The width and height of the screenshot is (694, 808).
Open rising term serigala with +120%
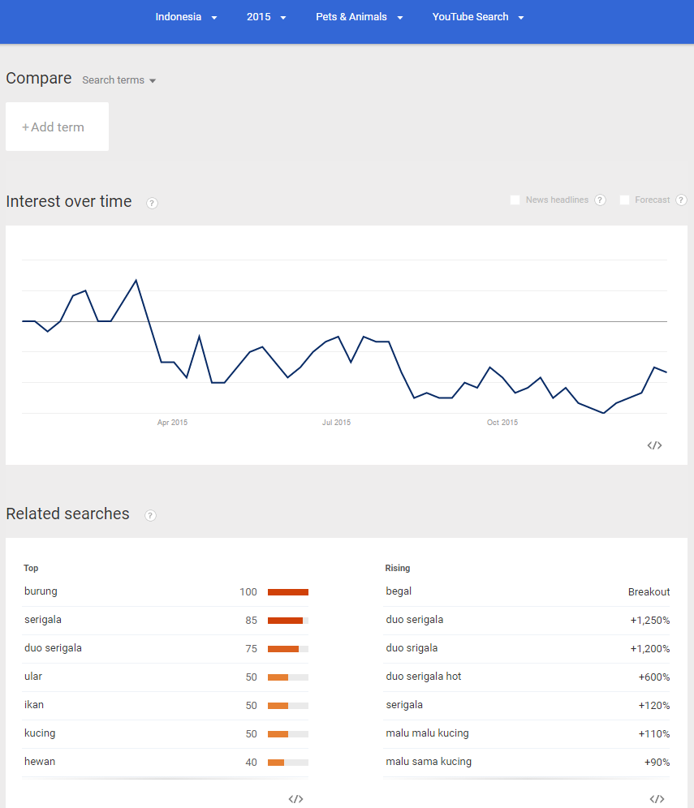(x=404, y=705)
